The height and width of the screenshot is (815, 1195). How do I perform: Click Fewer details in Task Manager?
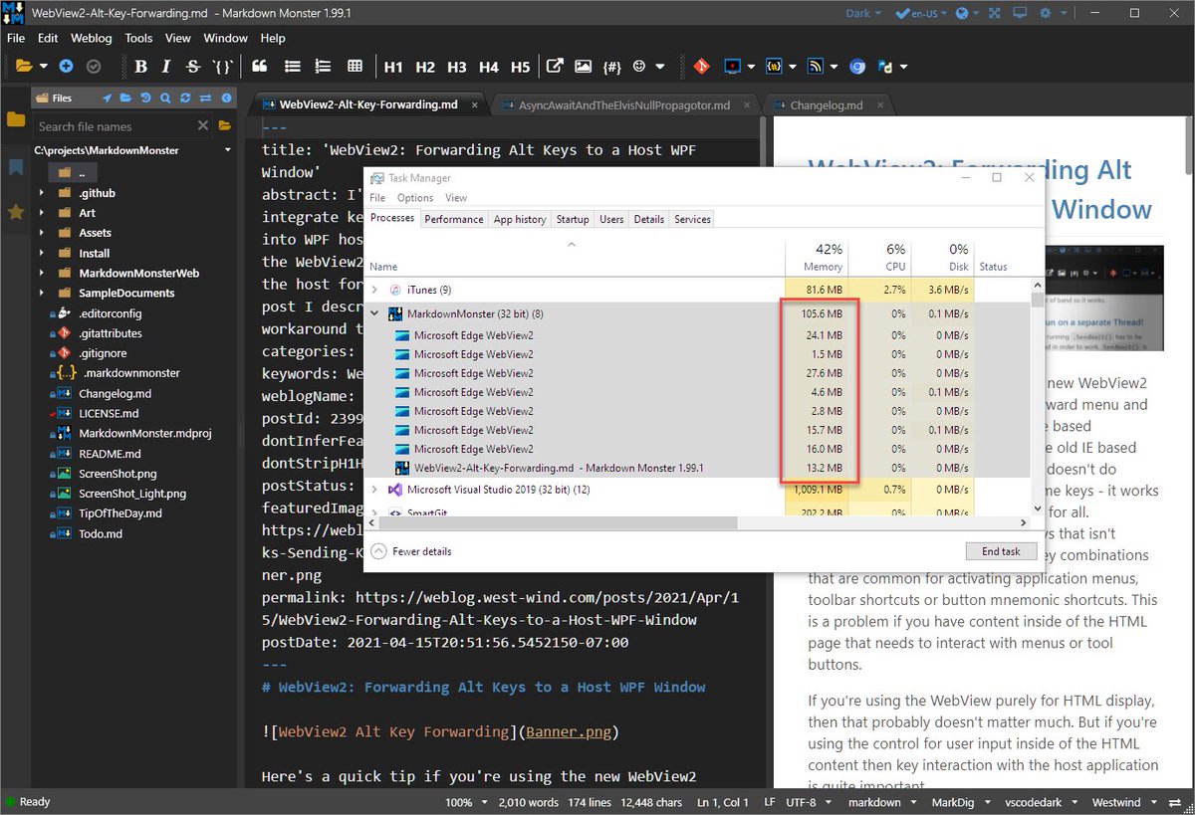(413, 551)
